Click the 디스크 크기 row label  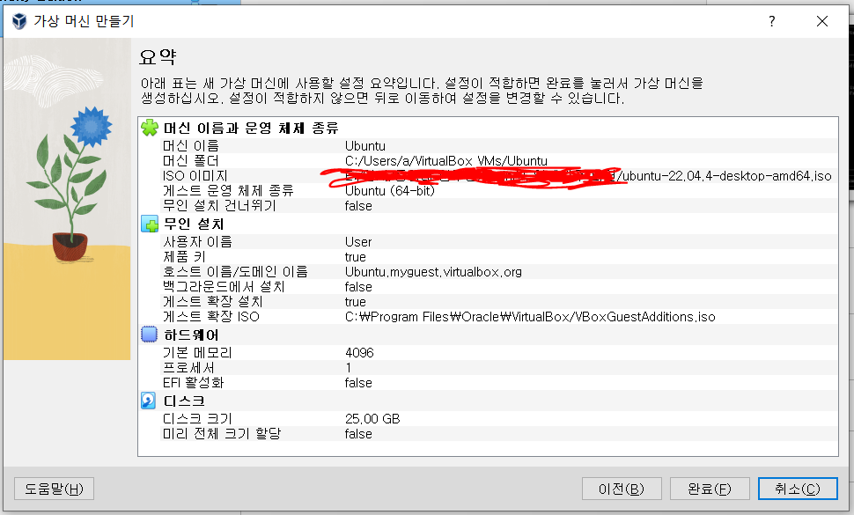click(197, 419)
